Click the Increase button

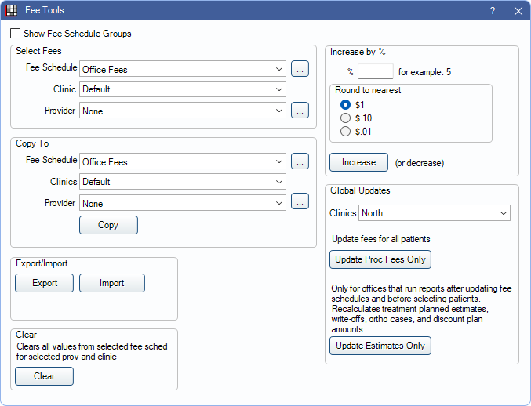pyautogui.click(x=358, y=162)
